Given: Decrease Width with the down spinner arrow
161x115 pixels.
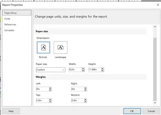Looking at the screenshot, I should click(x=83, y=71).
